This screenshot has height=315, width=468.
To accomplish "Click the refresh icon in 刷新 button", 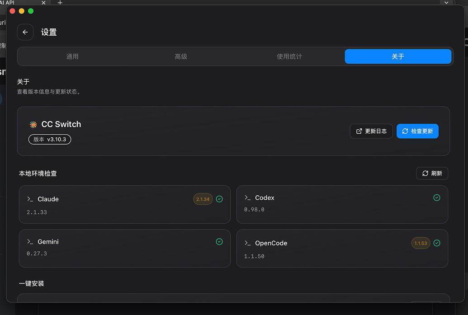I will pyautogui.click(x=425, y=173).
